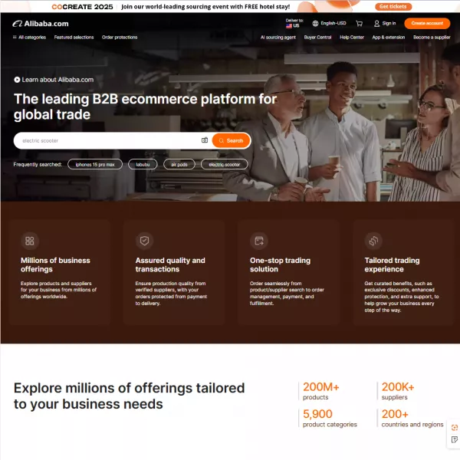Screen dimensions: 460x460
Task: Click the 200+ countries and regions statistic
Action: [x=412, y=418]
